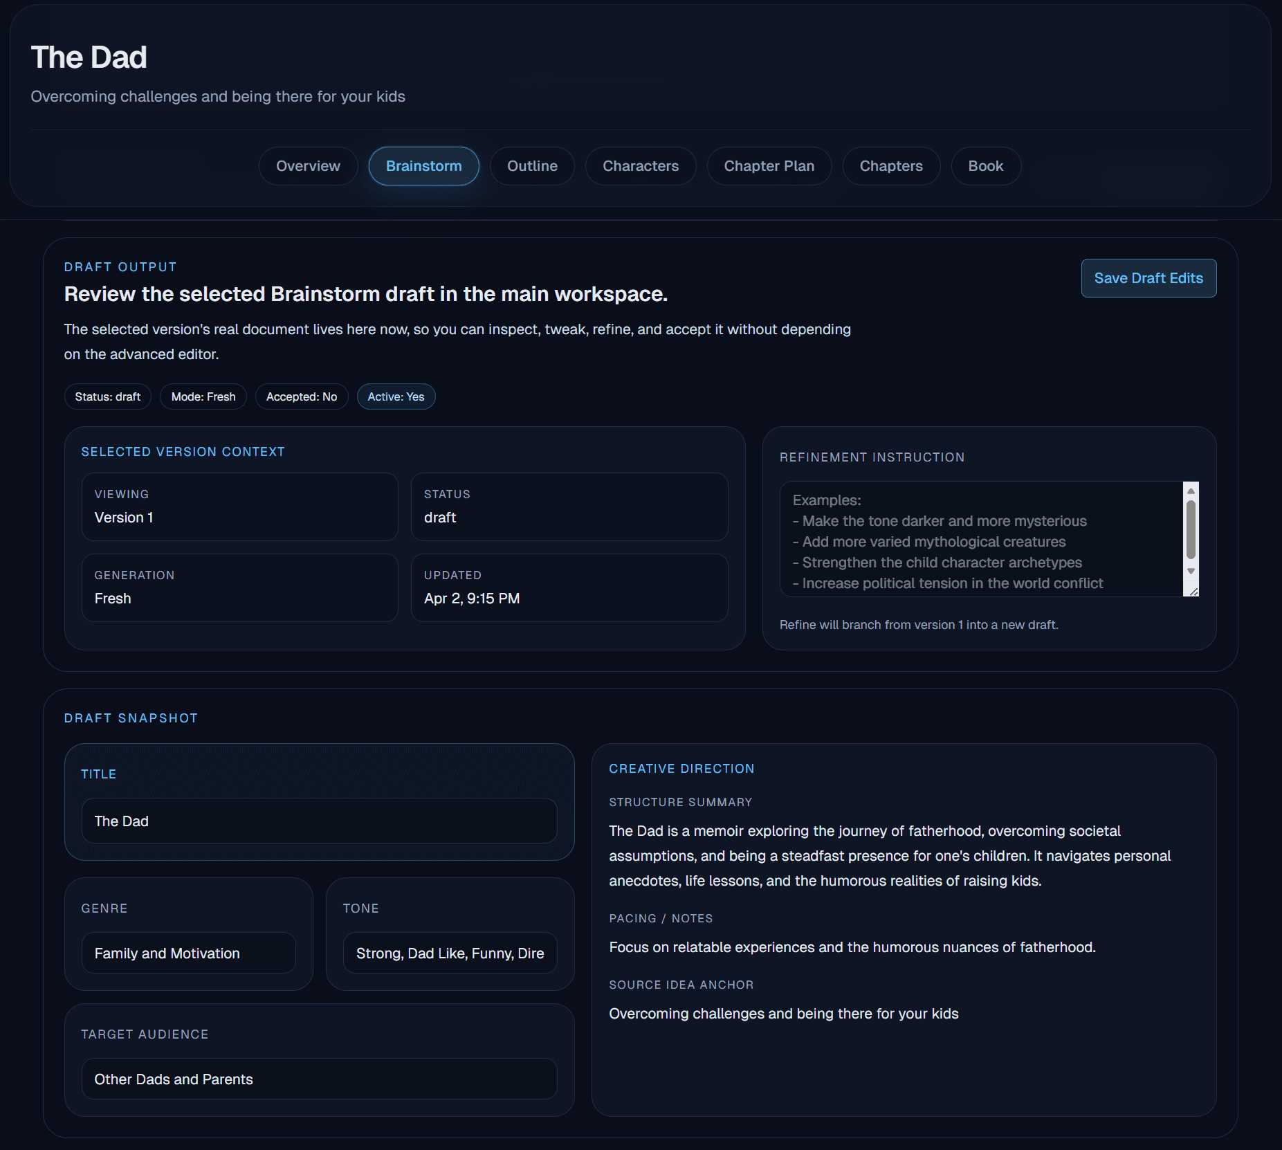Switch to the Overview tab
The image size is (1282, 1150).
click(x=307, y=166)
